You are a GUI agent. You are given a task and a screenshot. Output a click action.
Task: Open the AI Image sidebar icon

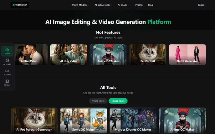(7, 62)
